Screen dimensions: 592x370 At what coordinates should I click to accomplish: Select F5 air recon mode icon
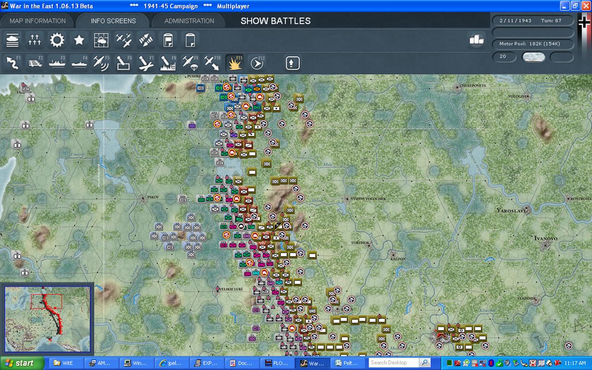101,63
